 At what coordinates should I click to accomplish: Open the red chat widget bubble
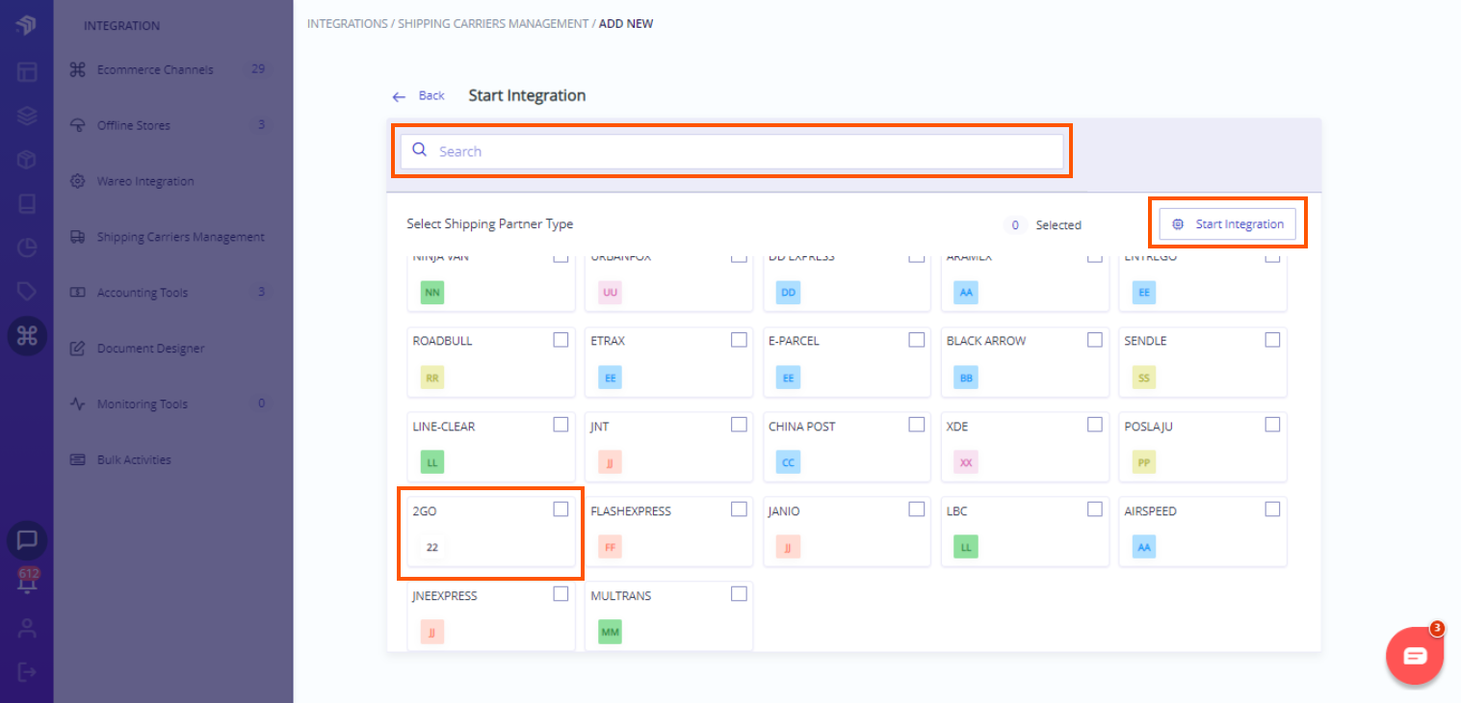tap(1415, 656)
